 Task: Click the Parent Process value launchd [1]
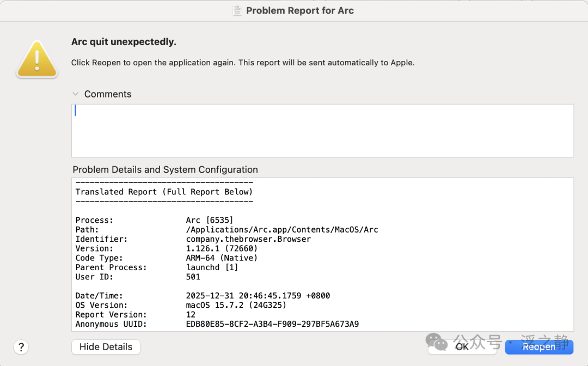click(x=212, y=267)
